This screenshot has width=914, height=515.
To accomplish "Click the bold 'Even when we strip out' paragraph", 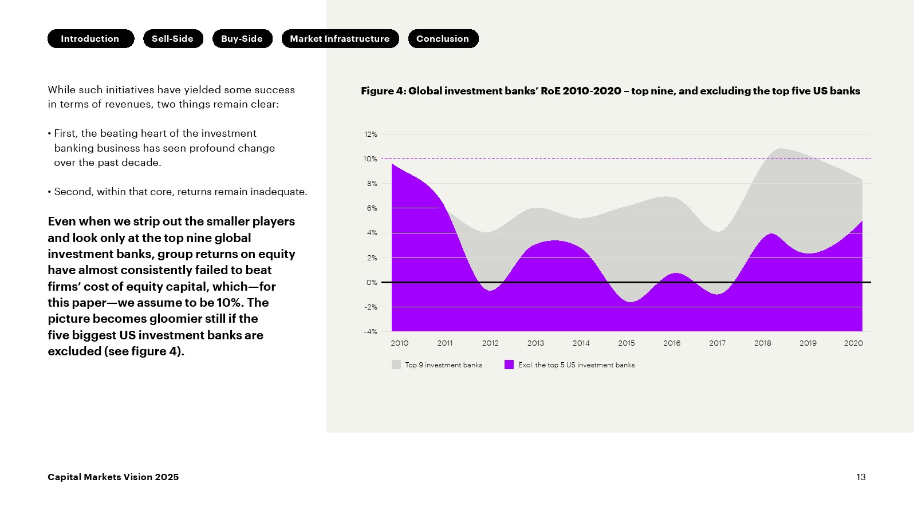I will pyautogui.click(x=171, y=286).
